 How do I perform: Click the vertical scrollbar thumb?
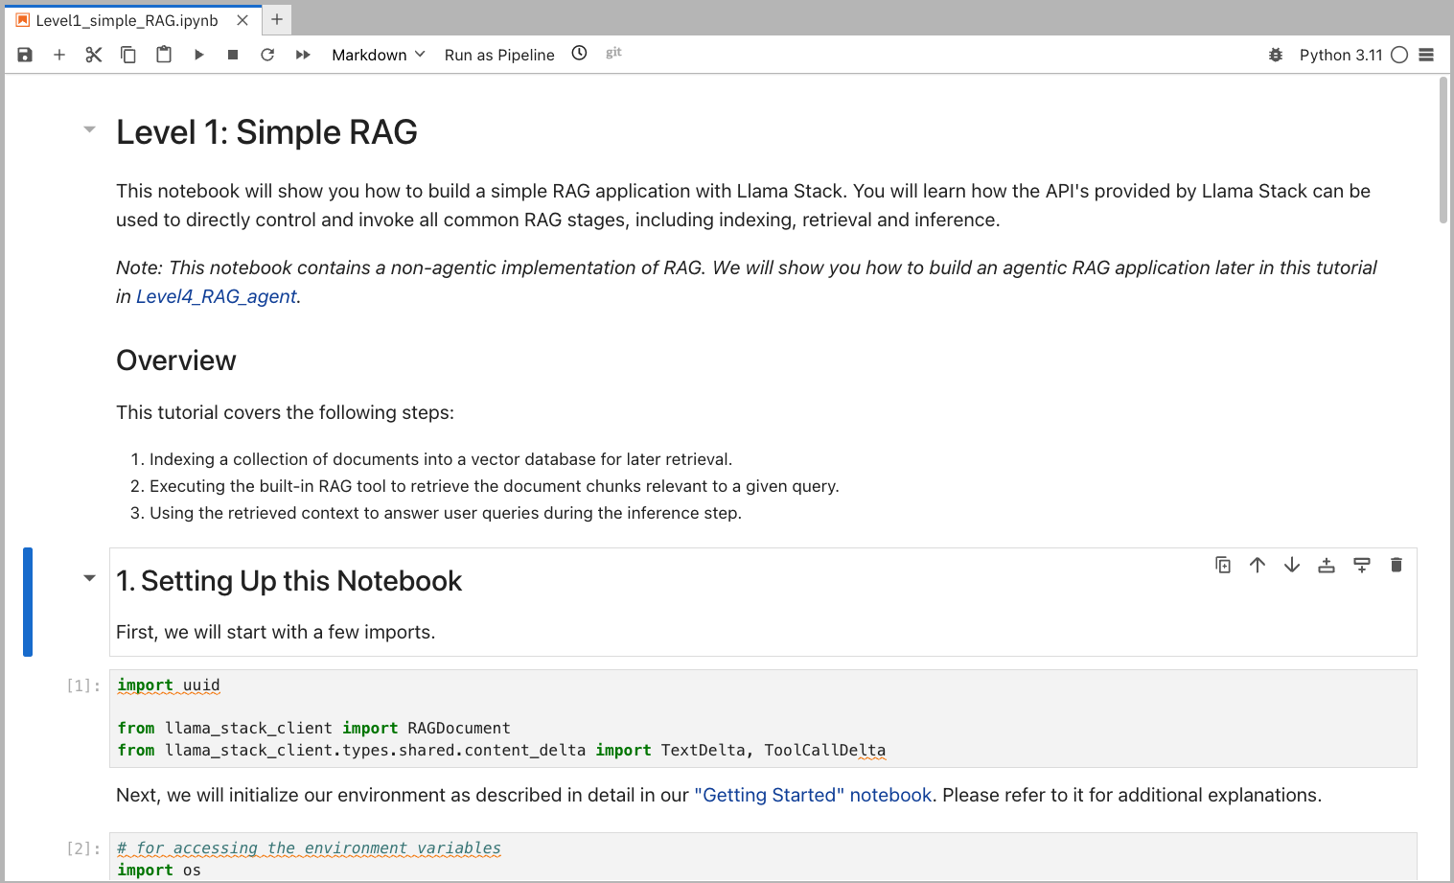click(x=1443, y=150)
